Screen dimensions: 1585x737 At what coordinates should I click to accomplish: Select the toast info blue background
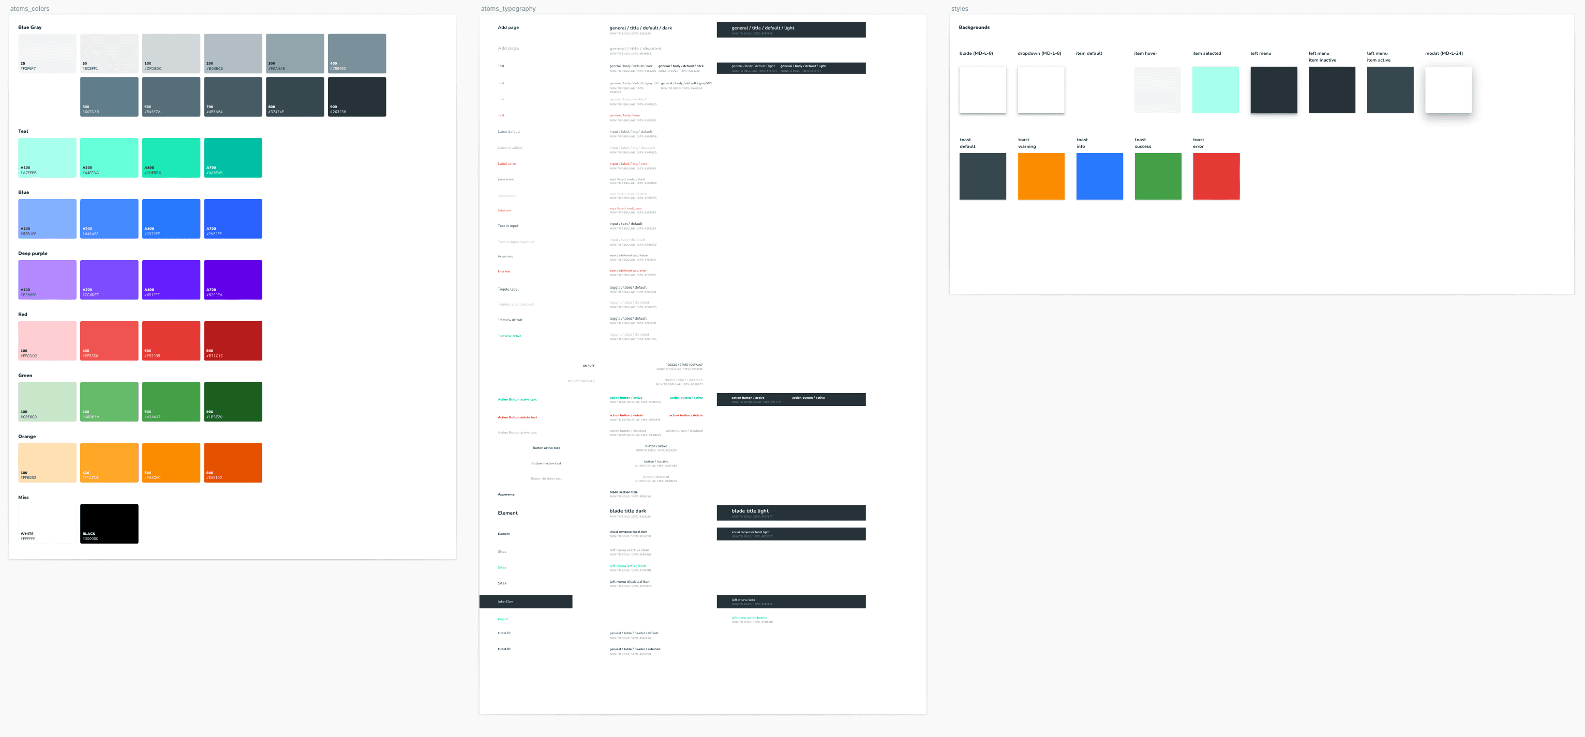coord(1099,176)
